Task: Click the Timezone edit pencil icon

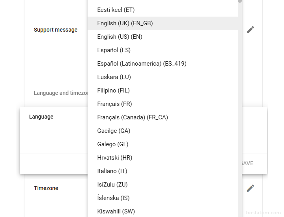Action: point(250,188)
